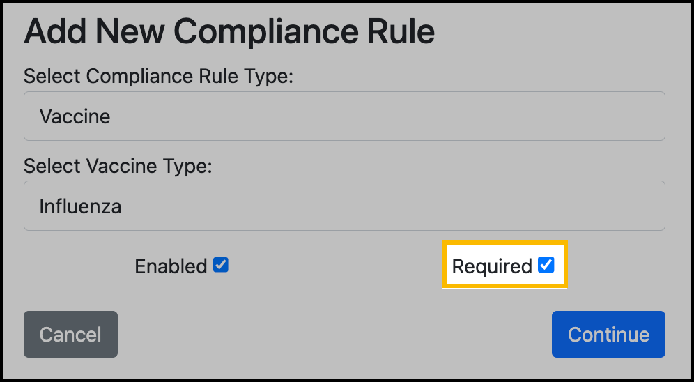Change the rule type from Vaccine
Screen dimensions: 694x382
click(x=344, y=116)
